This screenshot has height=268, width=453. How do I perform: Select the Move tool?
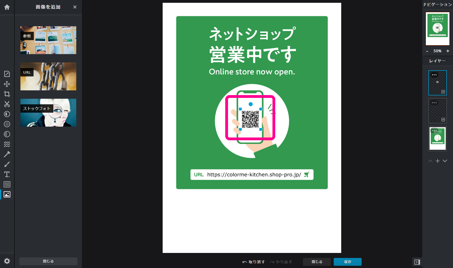point(7,84)
